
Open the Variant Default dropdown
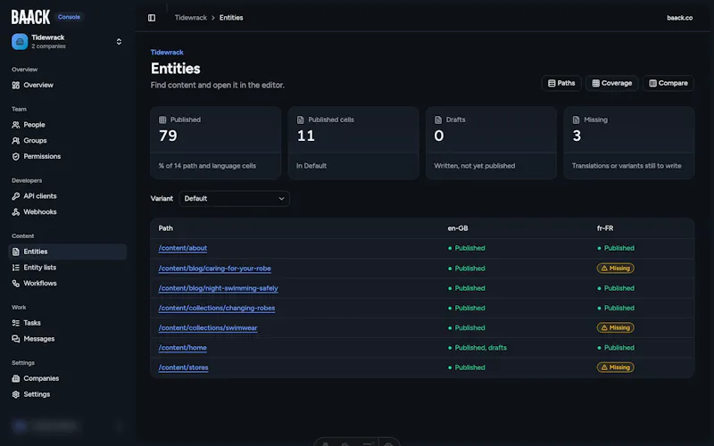pyautogui.click(x=234, y=198)
